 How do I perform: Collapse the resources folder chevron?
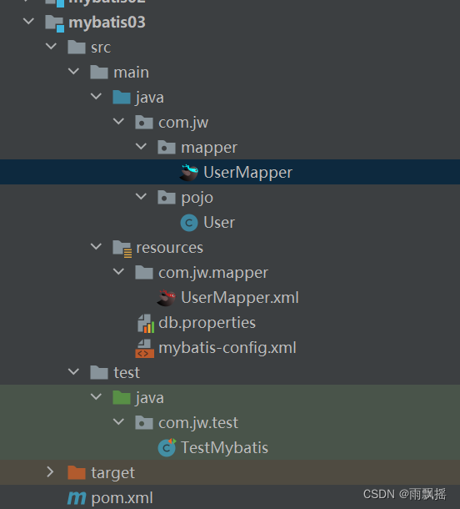97,246
